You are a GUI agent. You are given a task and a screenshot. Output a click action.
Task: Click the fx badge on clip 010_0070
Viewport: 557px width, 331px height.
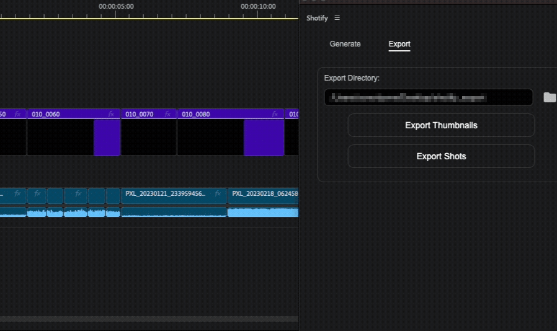(167, 114)
